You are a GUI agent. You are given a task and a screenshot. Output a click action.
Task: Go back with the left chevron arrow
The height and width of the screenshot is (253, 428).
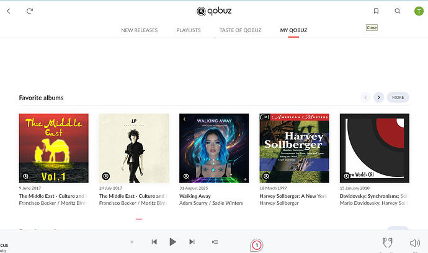click(x=9, y=11)
